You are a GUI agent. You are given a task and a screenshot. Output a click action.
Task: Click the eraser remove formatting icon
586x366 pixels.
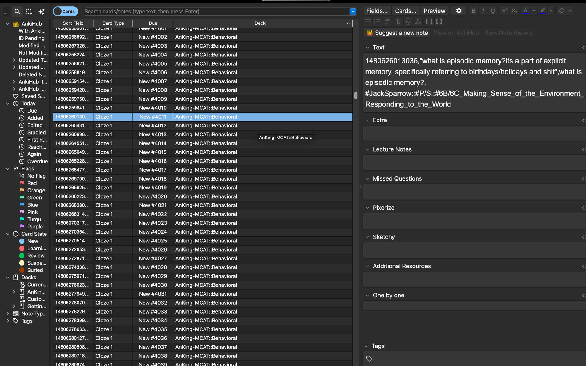tap(561, 11)
